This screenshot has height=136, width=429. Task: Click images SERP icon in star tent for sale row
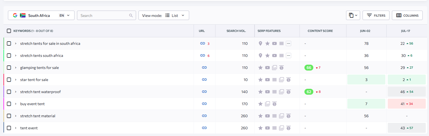(x=282, y=80)
